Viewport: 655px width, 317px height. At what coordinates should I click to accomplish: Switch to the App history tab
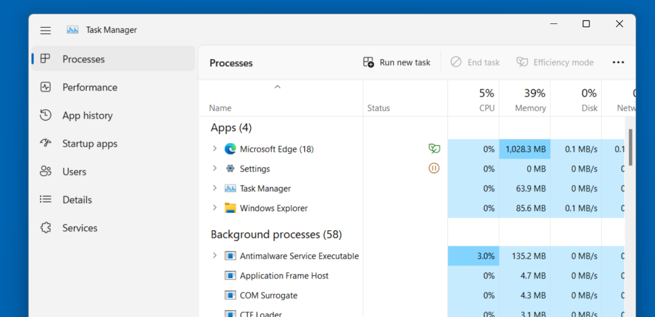pyautogui.click(x=113, y=115)
